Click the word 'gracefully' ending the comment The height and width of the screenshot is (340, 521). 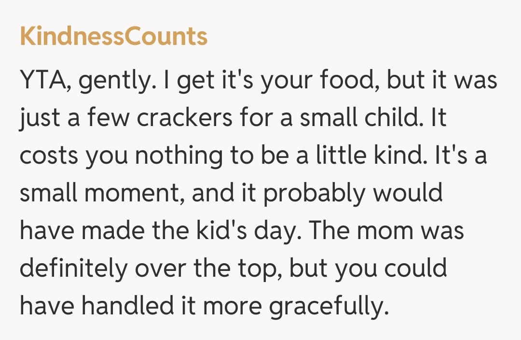(329, 307)
